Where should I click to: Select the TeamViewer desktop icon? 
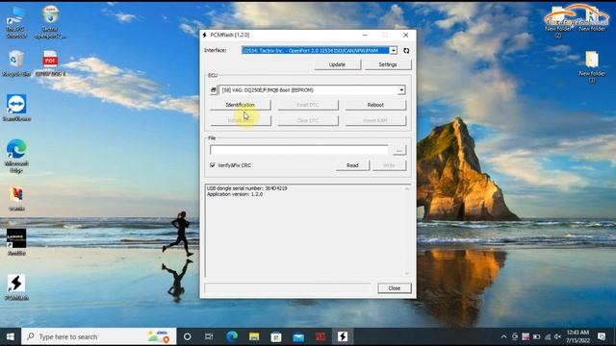(16, 108)
